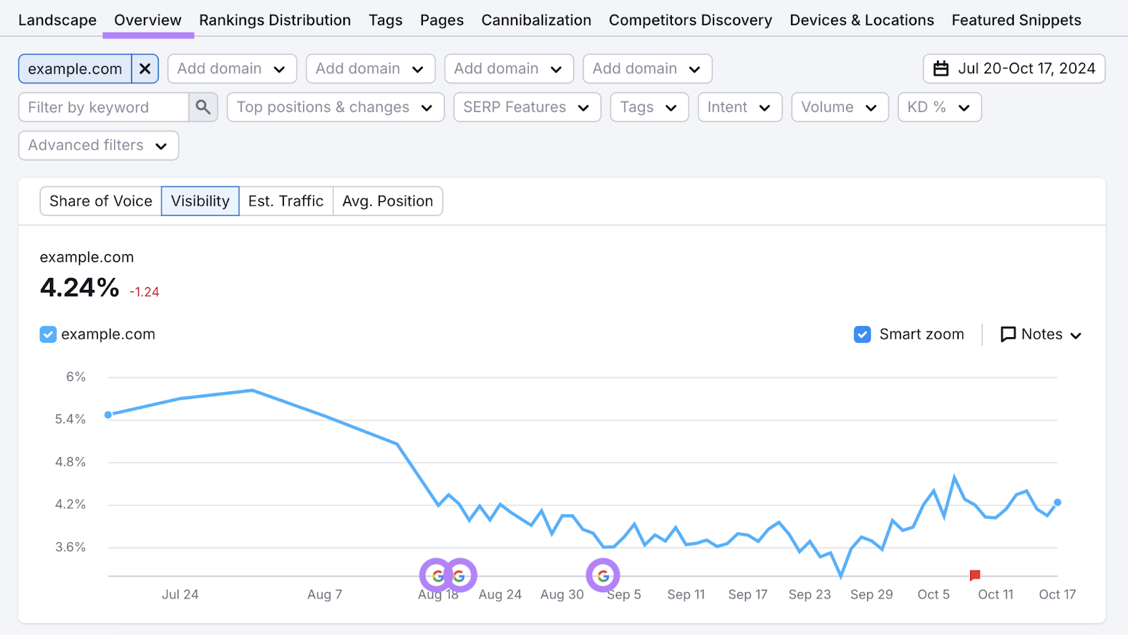Remove example.com using the X icon
This screenshot has width=1128, height=635.
(x=145, y=68)
